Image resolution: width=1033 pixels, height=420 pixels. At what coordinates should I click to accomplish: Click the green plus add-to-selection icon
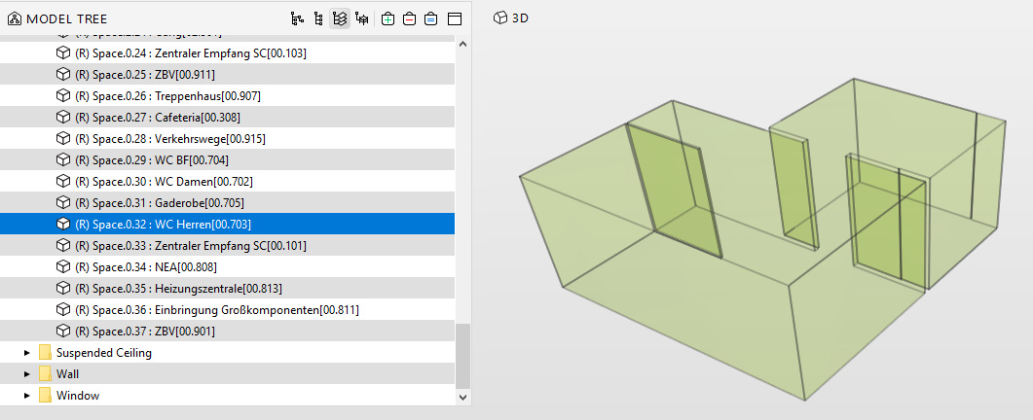pos(387,18)
